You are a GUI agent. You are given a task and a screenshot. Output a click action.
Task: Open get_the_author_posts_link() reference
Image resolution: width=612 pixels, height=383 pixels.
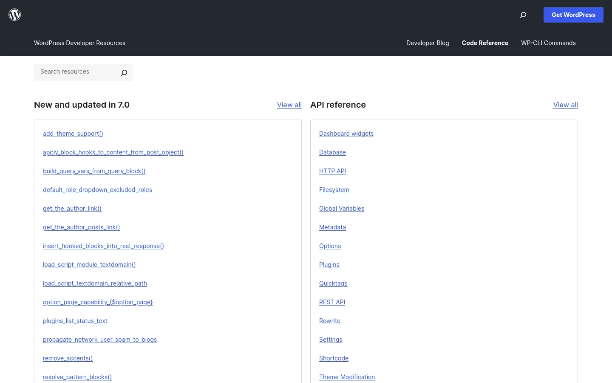[81, 227]
